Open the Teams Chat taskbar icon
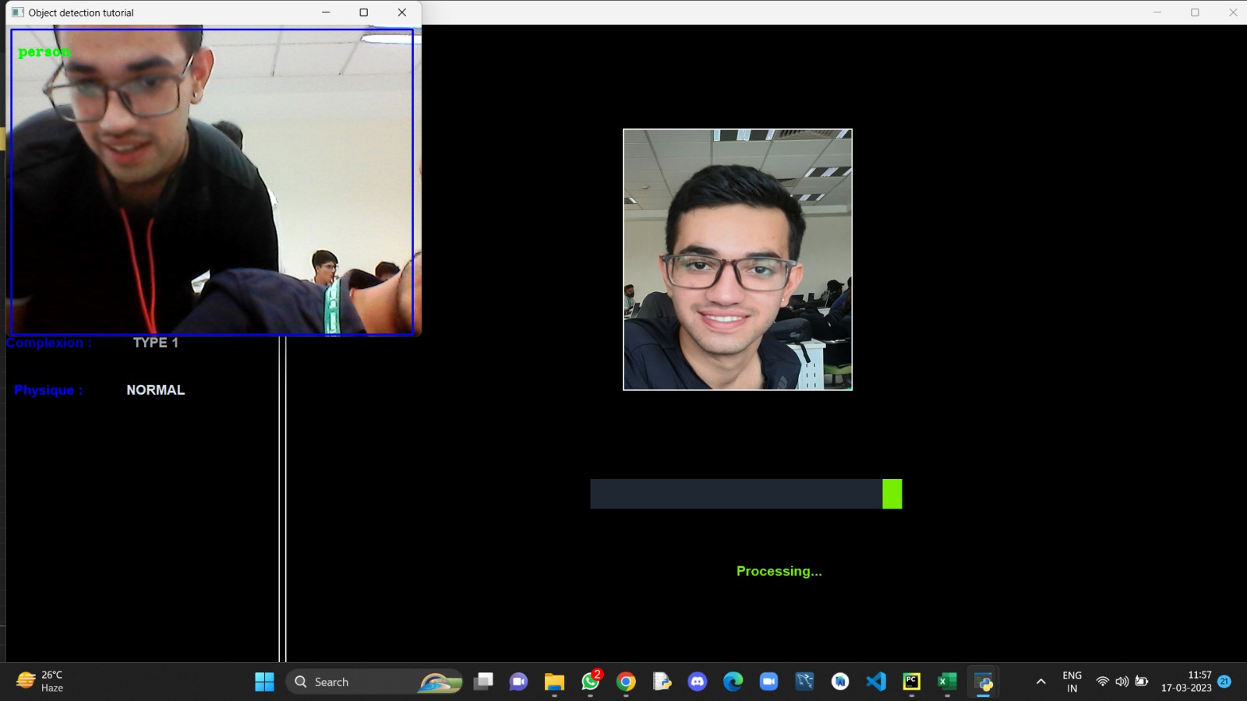Viewport: 1247px width, 701px height. click(x=518, y=682)
